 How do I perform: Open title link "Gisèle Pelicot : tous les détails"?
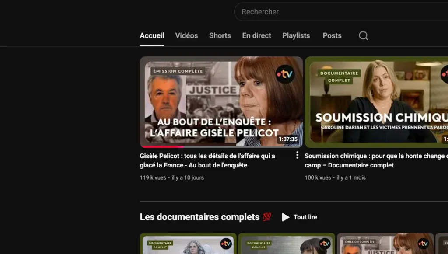tap(207, 160)
